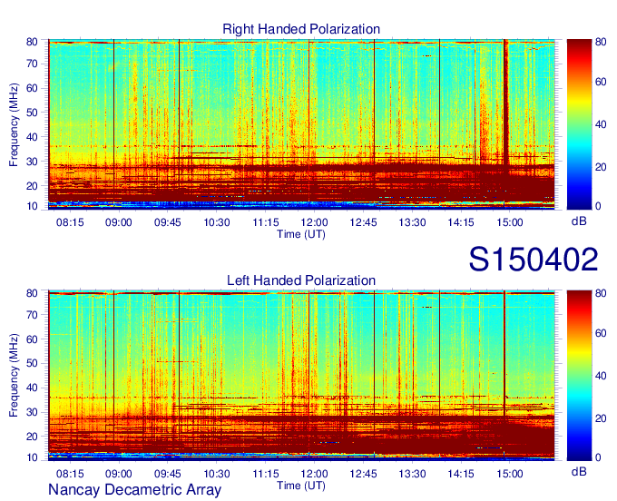Click the lower color bar dB unit label
This screenshot has height=501, width=617.
point(579,472)
